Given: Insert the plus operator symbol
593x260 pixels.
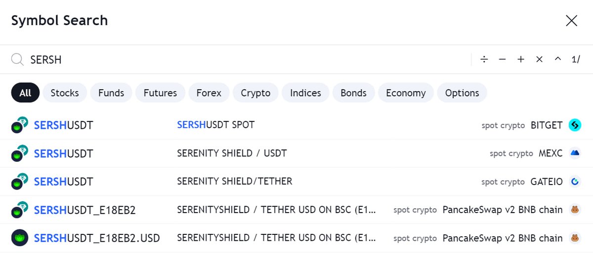Looking at the screenshot, I should point(521,59).
